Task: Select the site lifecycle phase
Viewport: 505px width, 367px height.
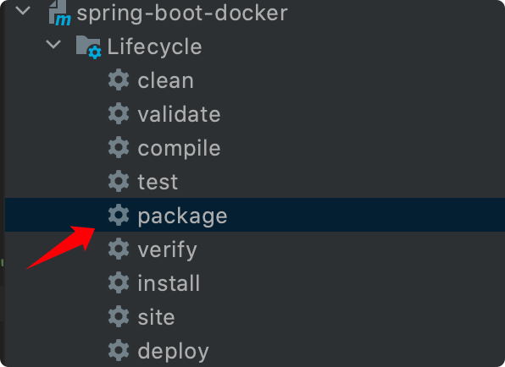Action: pyautogui.click(x=156, y=317)
